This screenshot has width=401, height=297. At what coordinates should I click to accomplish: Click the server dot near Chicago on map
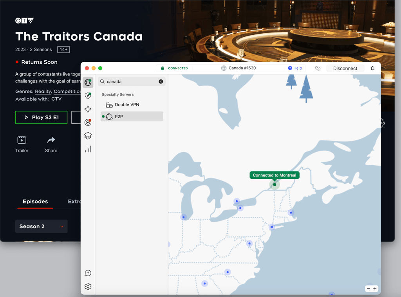tap(183, 217)
